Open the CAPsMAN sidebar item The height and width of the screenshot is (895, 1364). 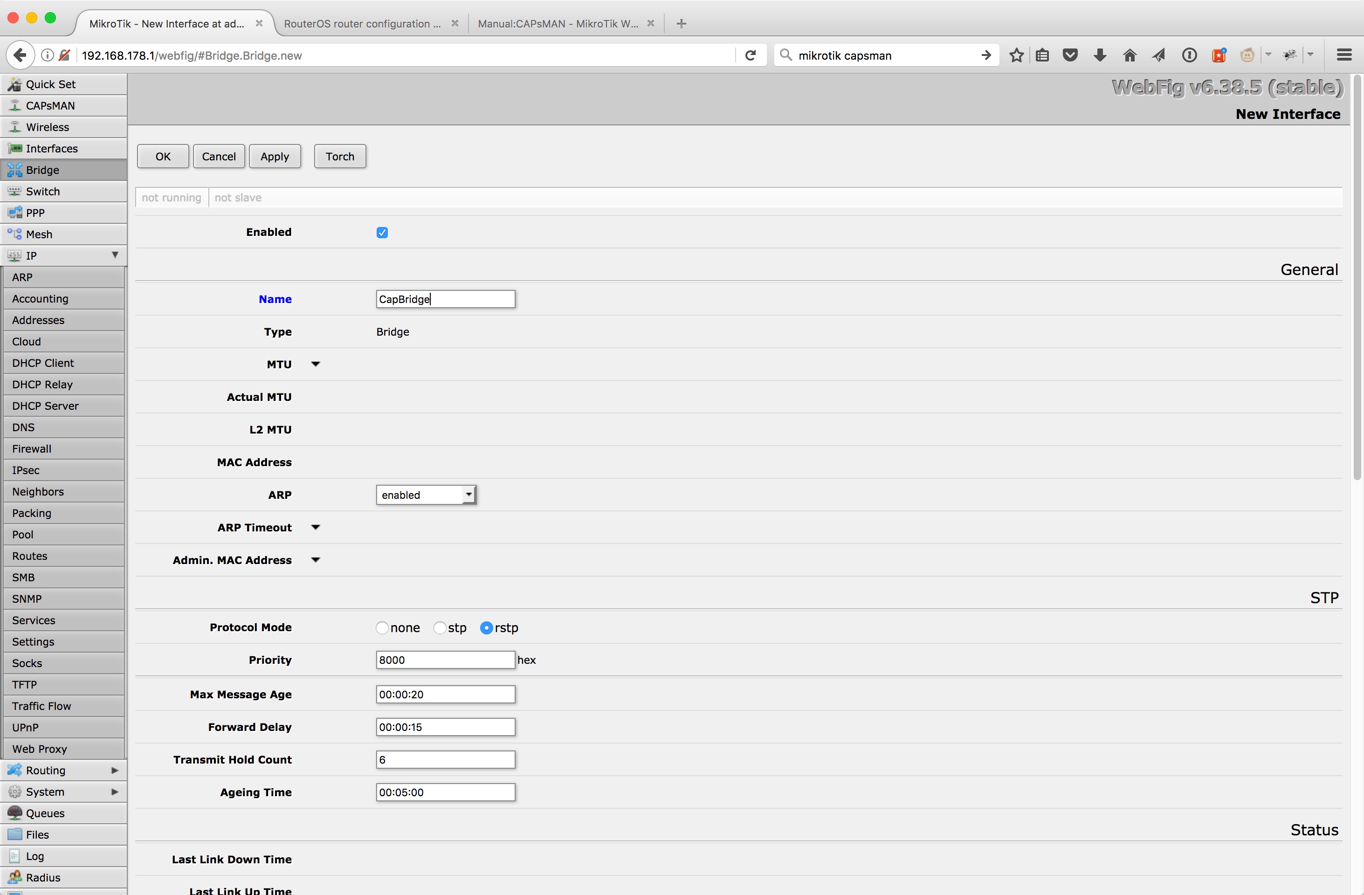[x=50, y=105]
